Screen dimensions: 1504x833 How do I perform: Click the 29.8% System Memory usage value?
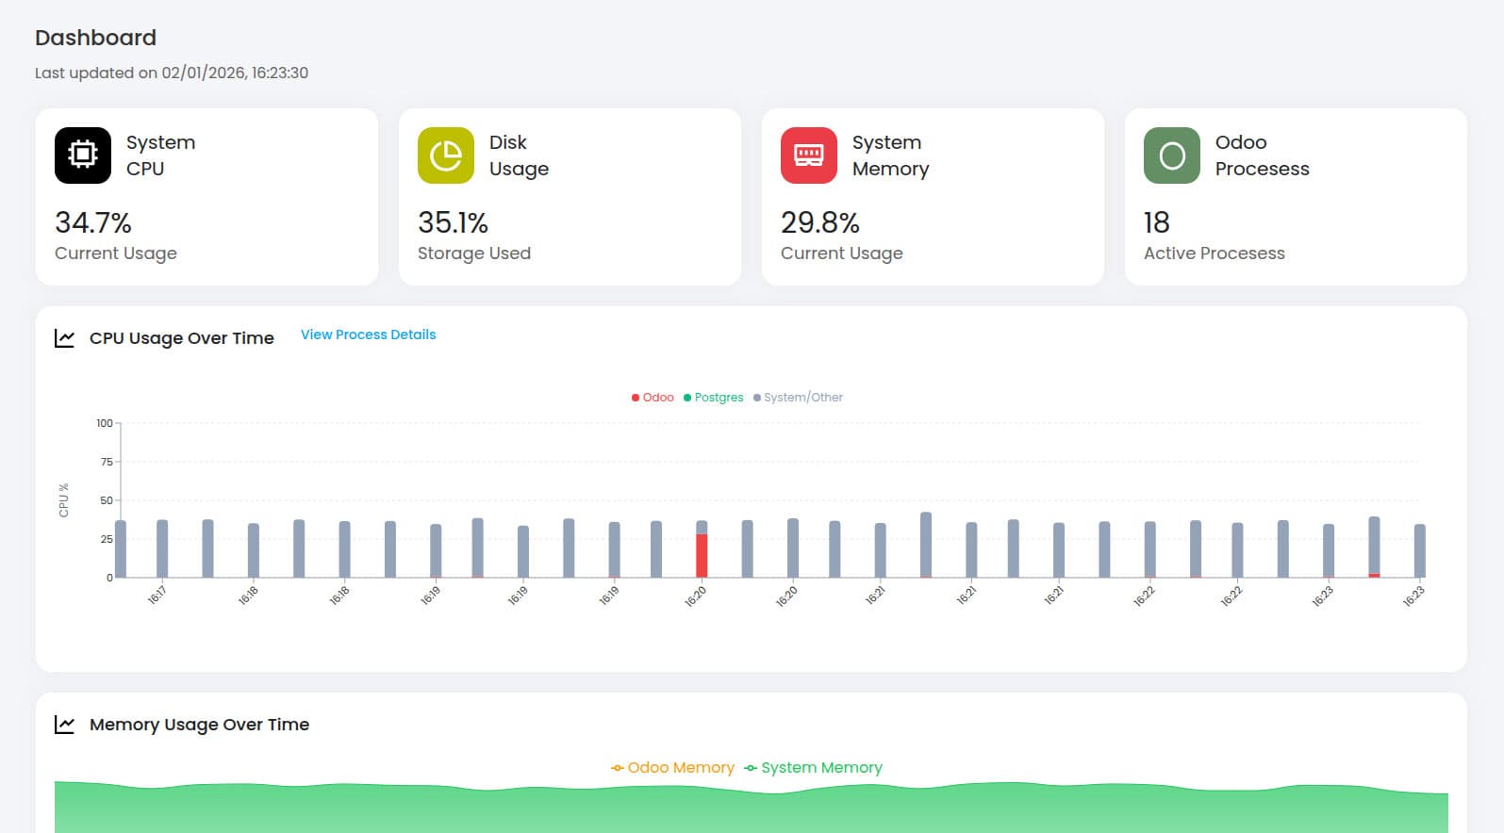coord(820,223)
